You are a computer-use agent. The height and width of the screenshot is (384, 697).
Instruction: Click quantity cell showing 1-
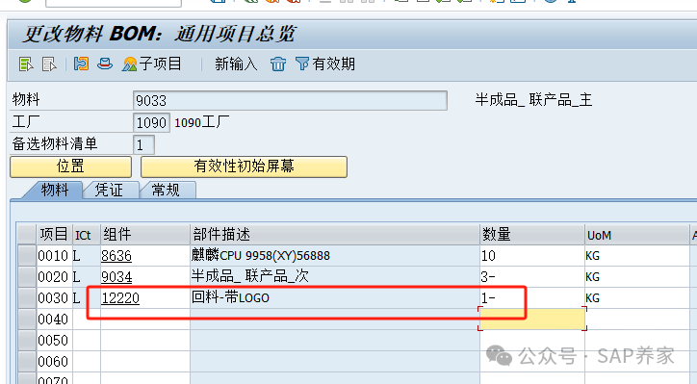click(532, 297)
